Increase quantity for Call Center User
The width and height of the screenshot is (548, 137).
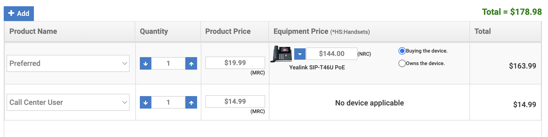[191, 102]
